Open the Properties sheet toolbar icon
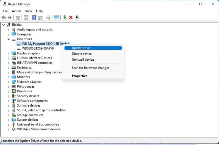The width and height of the screenshot is (219, 145). pyautogui.click(x=26, y=18)
